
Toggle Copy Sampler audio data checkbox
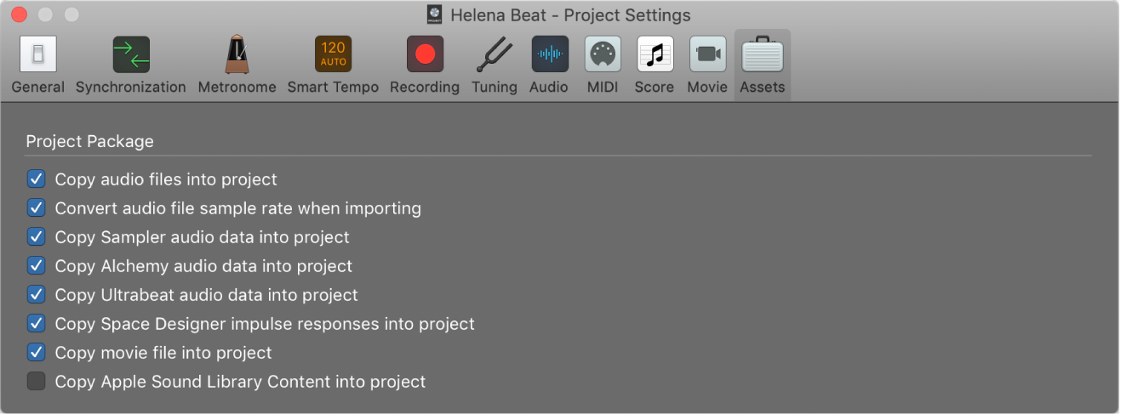36,237
